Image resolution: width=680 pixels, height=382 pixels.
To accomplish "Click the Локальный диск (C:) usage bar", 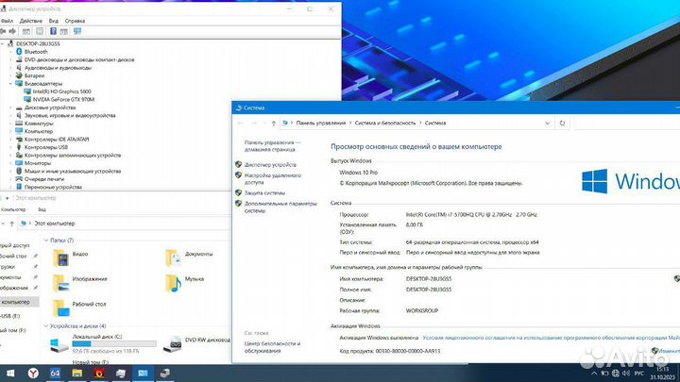I will [114, 343].
